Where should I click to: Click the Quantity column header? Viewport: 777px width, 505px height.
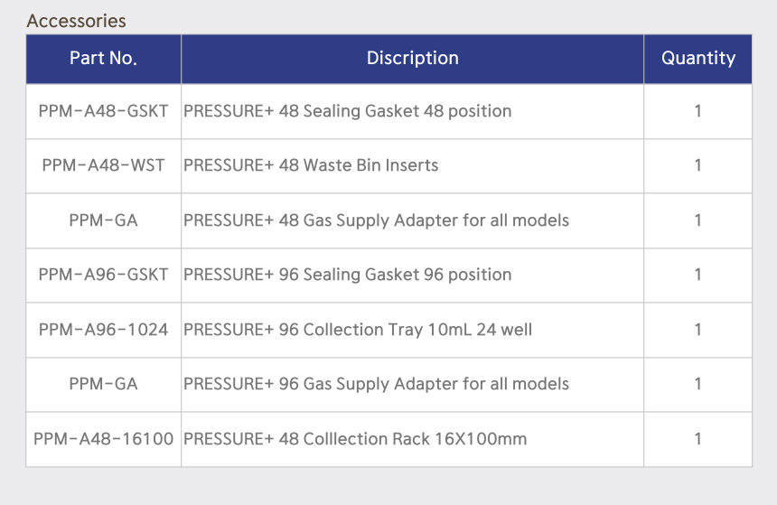tap(697, 59)
